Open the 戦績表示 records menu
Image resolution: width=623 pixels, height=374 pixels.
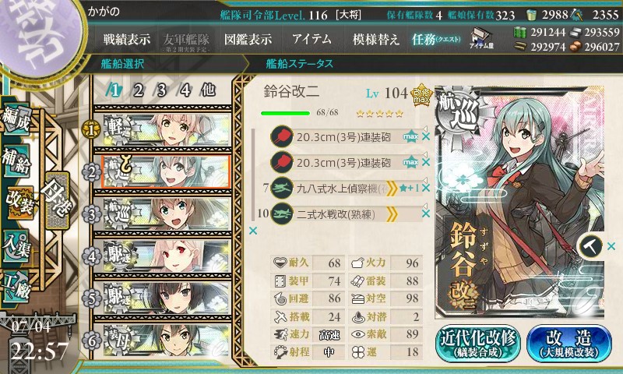click(127, 39)
